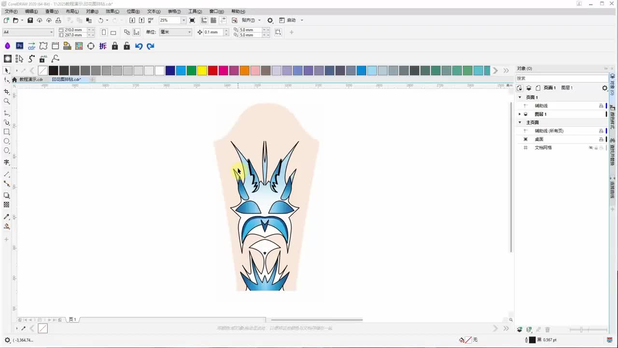This screenshot has width=618, height=348.
Task: Click the closed padlock lock-object icon
Action: [x=114, y=46]
